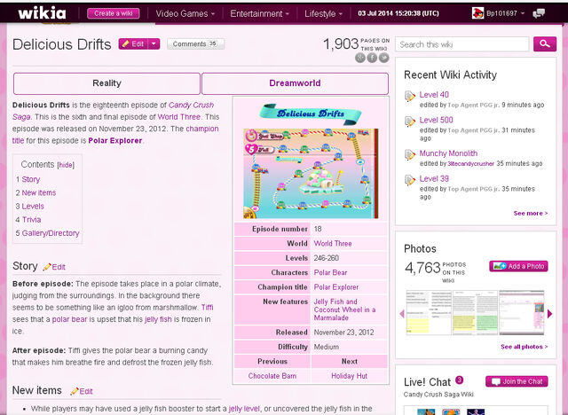
Task: Open Polar Bear in Characters row
Action: (330, 272)
